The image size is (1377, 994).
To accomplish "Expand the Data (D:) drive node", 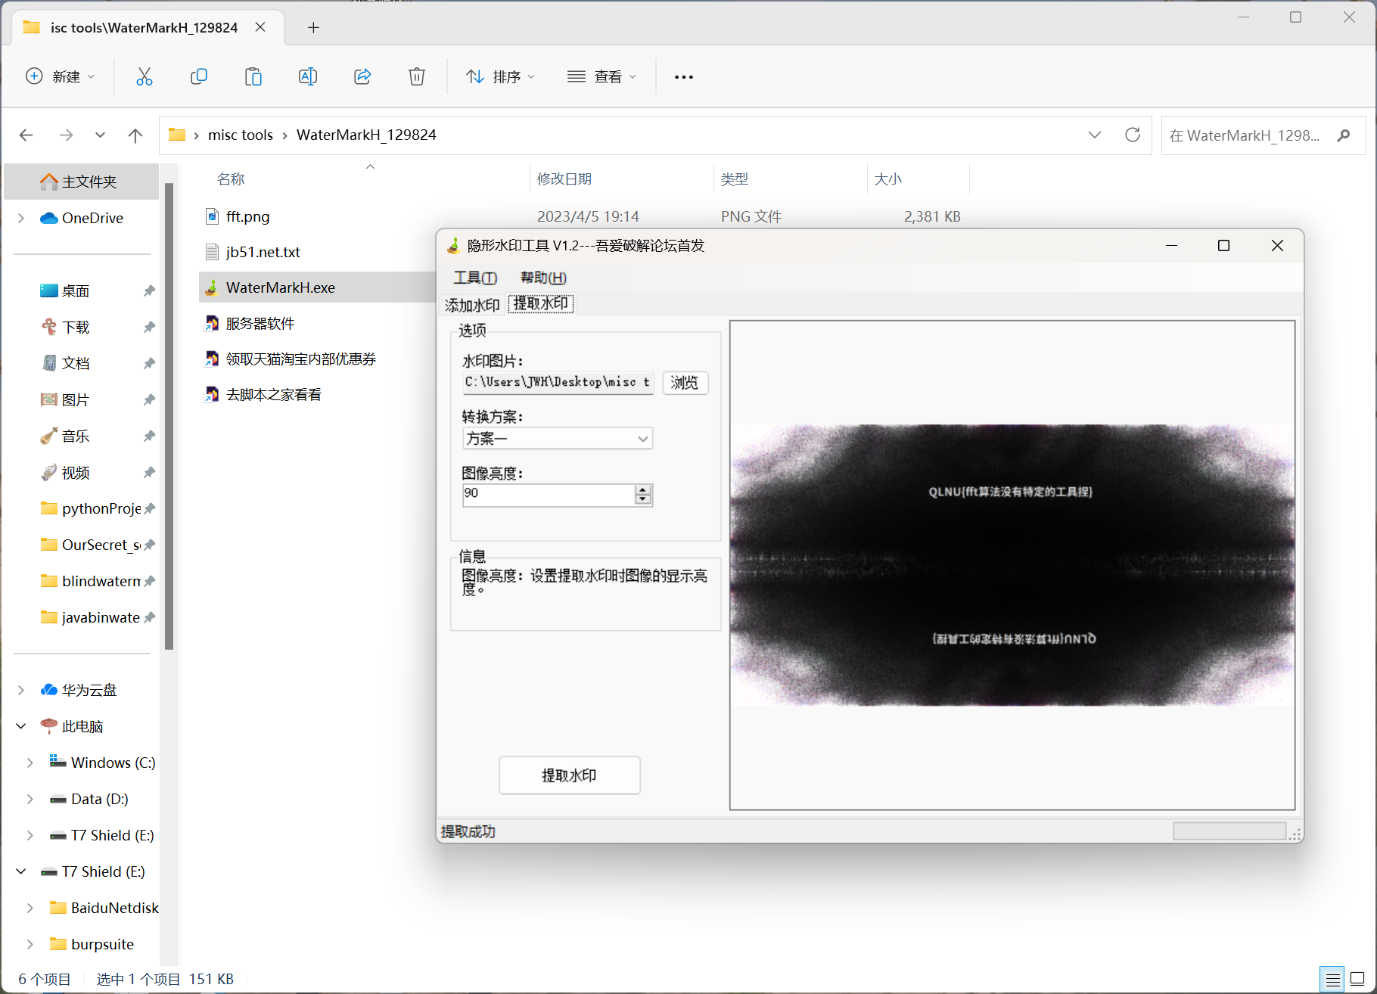I will point(30,799).
